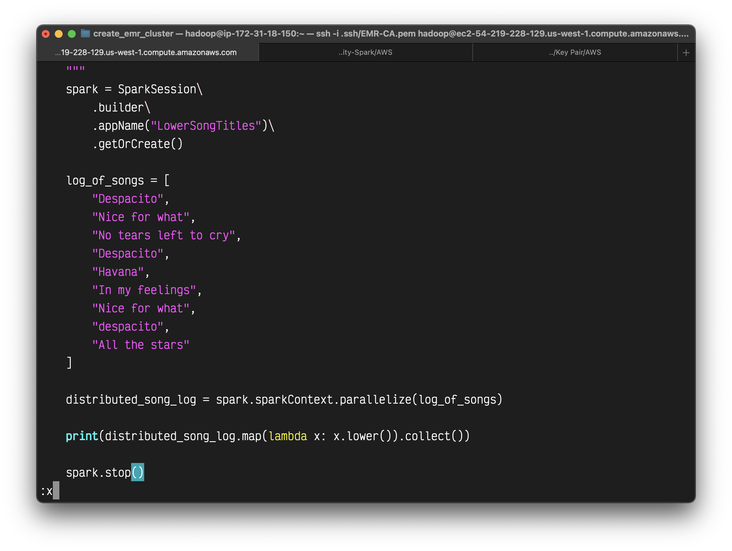This screenshot has width=732, height=551.
Task: Switch to the ..ity-Spark/AWS tab
Action: [365, 52]
